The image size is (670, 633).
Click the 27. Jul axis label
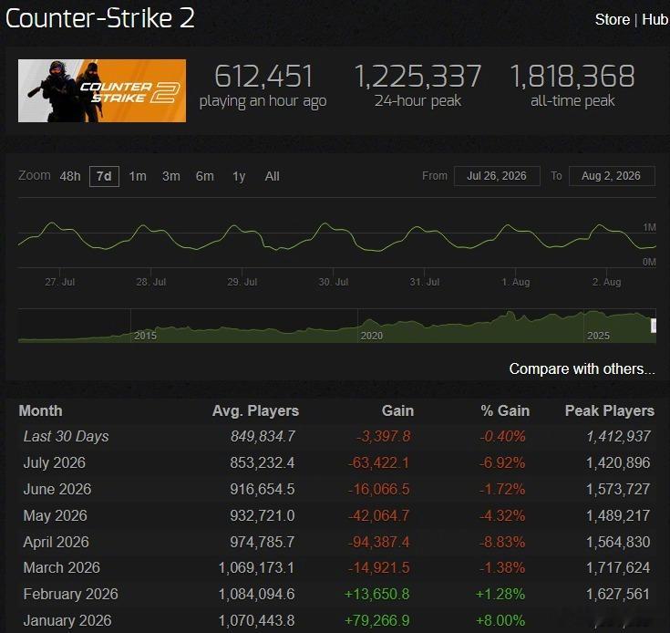tap(60, 282)
